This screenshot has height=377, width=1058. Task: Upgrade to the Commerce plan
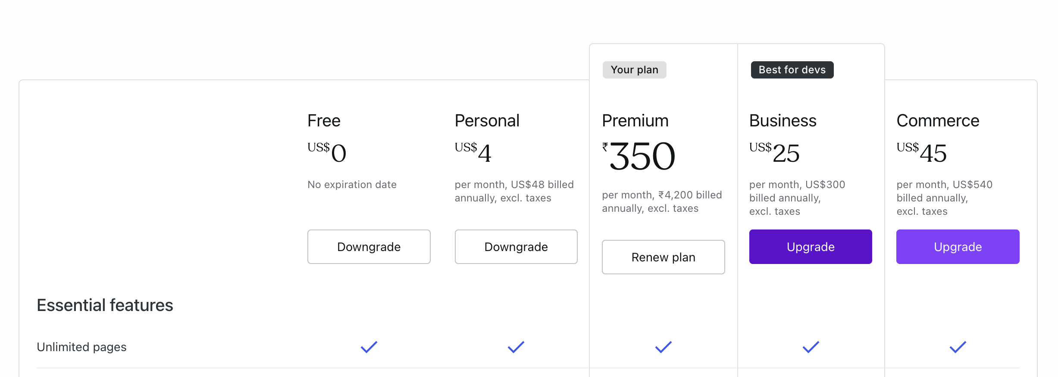tap(958, 247)
